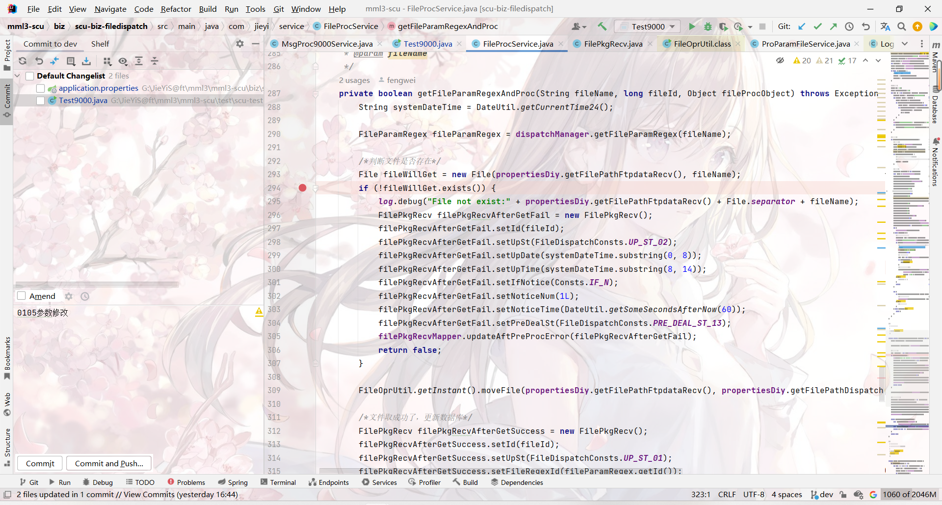Show commit message history clock icon
942x505 pixels.
pyautogui.click(x=85, y=296)
